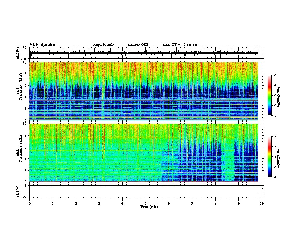295x228 pixels.
Task: Click the date label "Aug.10, 2024"
Action: 104,45
